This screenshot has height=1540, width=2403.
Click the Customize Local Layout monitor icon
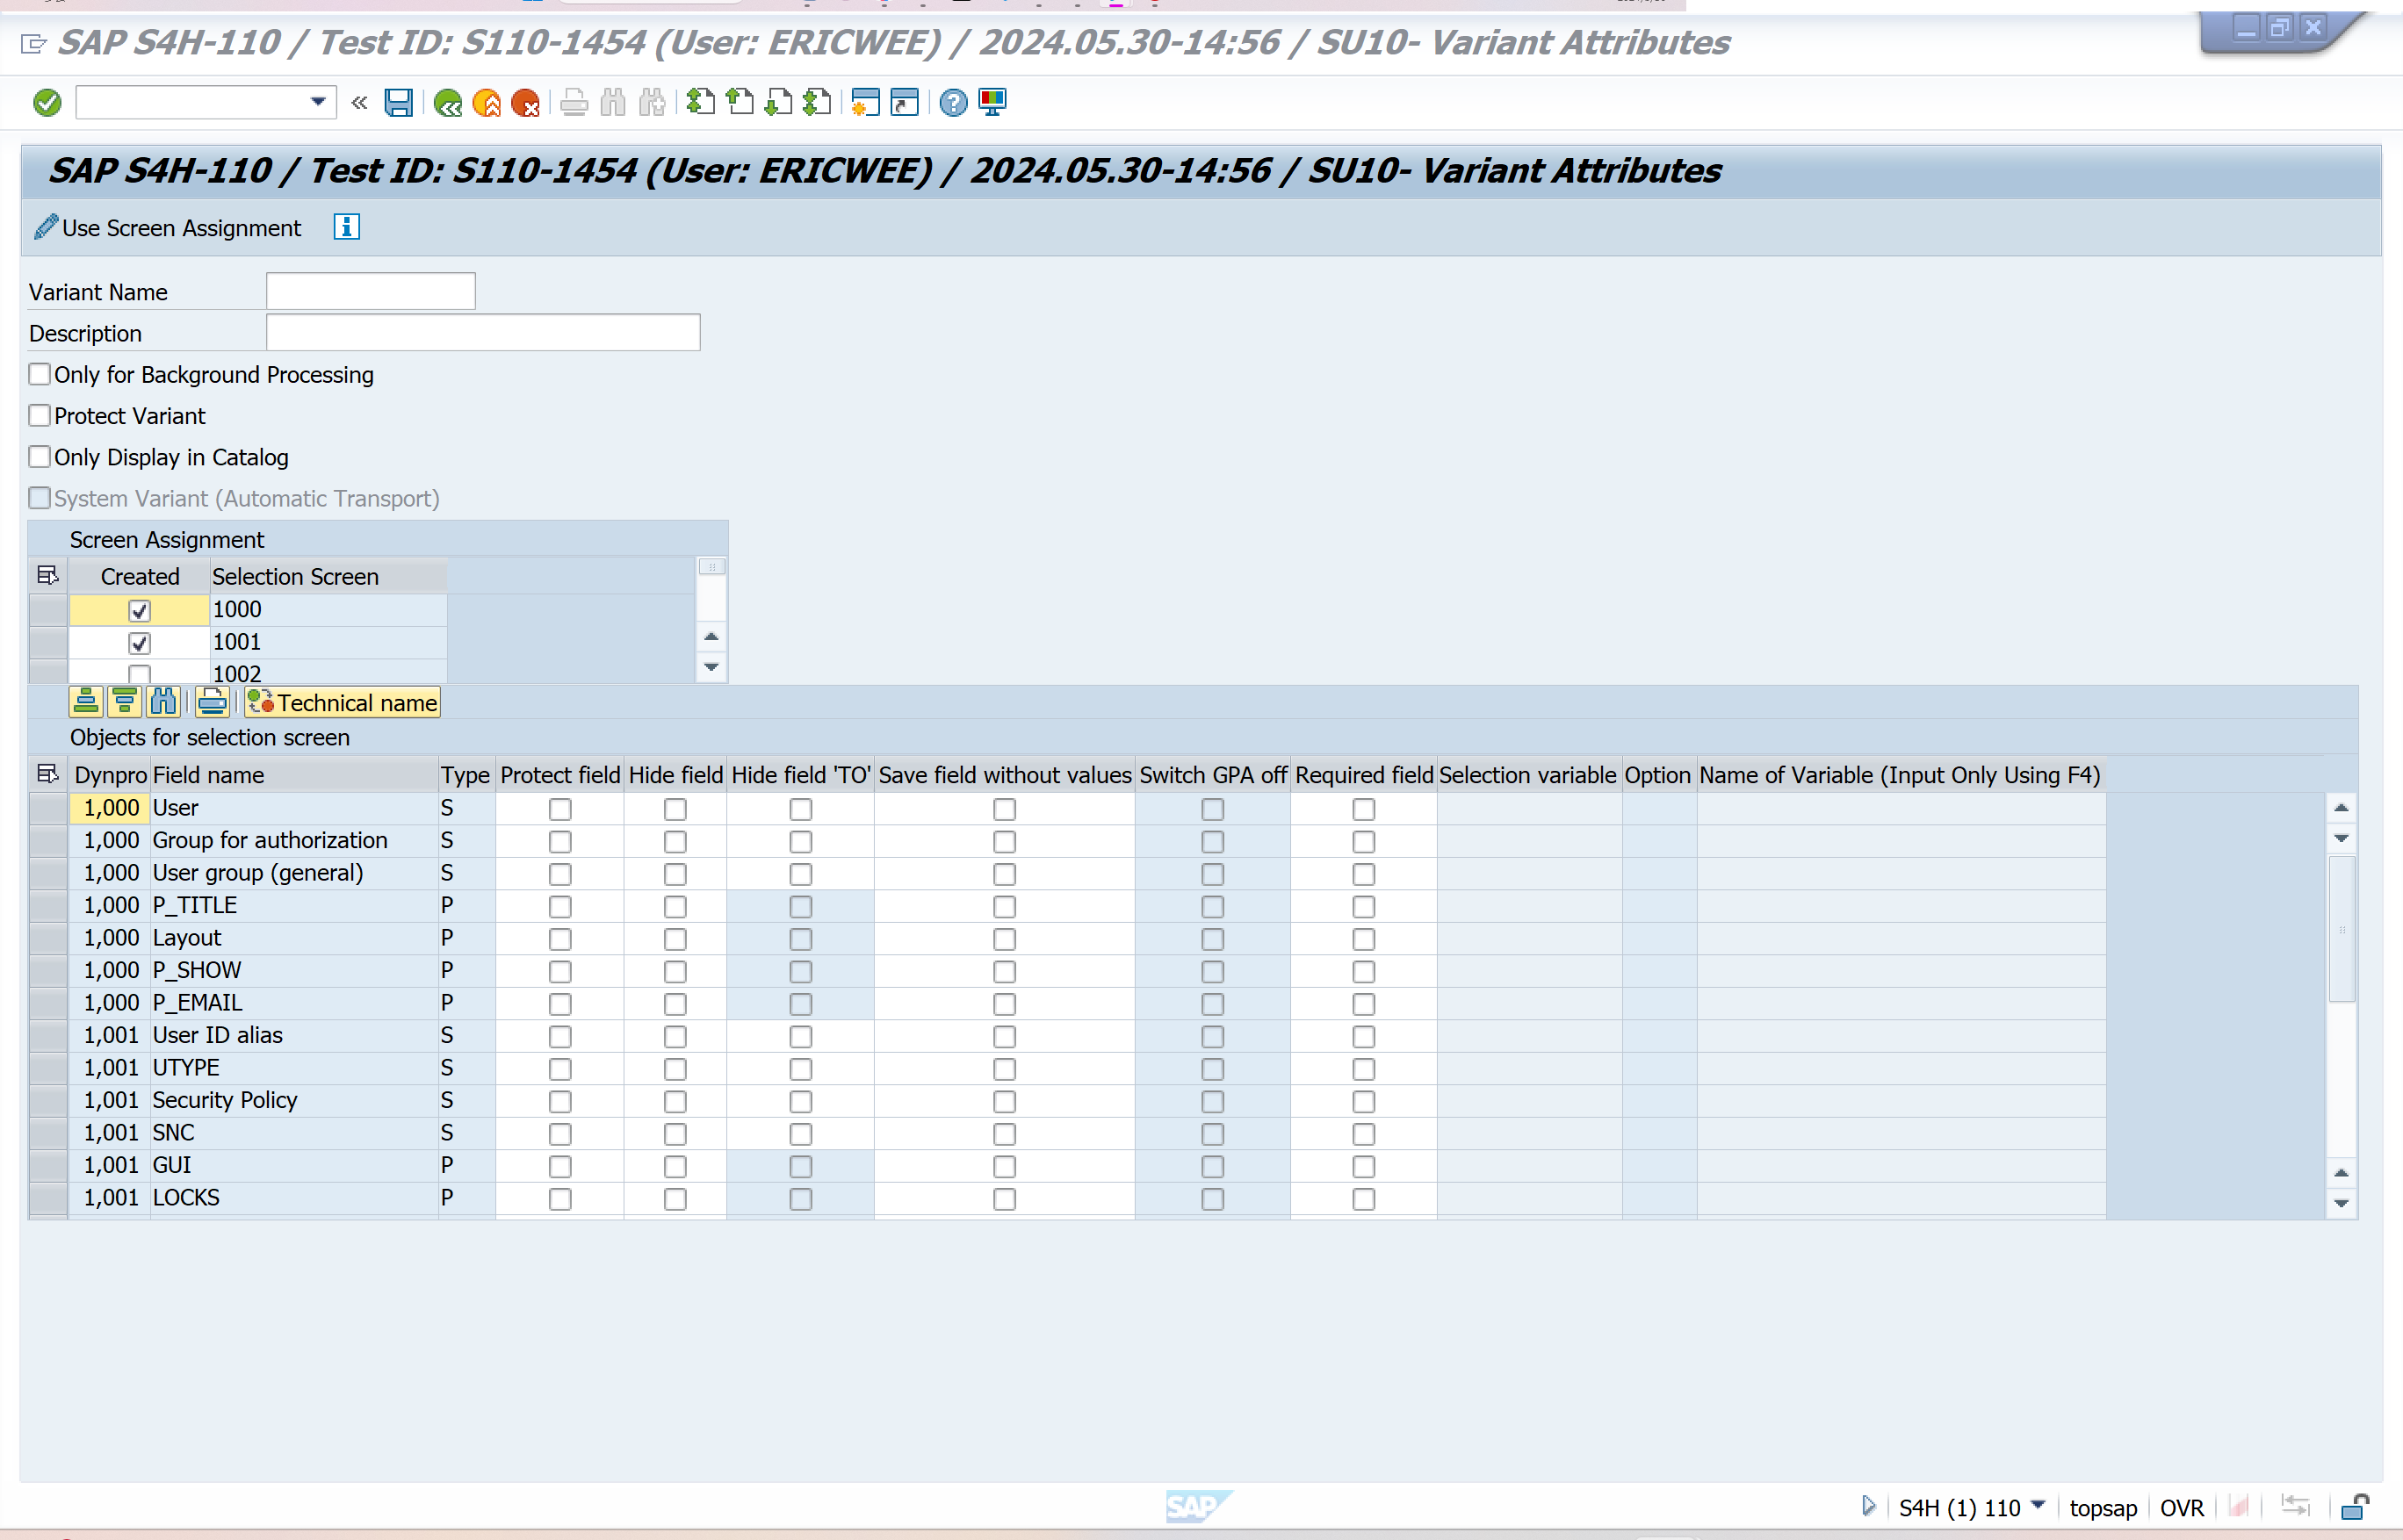(992, 103)
